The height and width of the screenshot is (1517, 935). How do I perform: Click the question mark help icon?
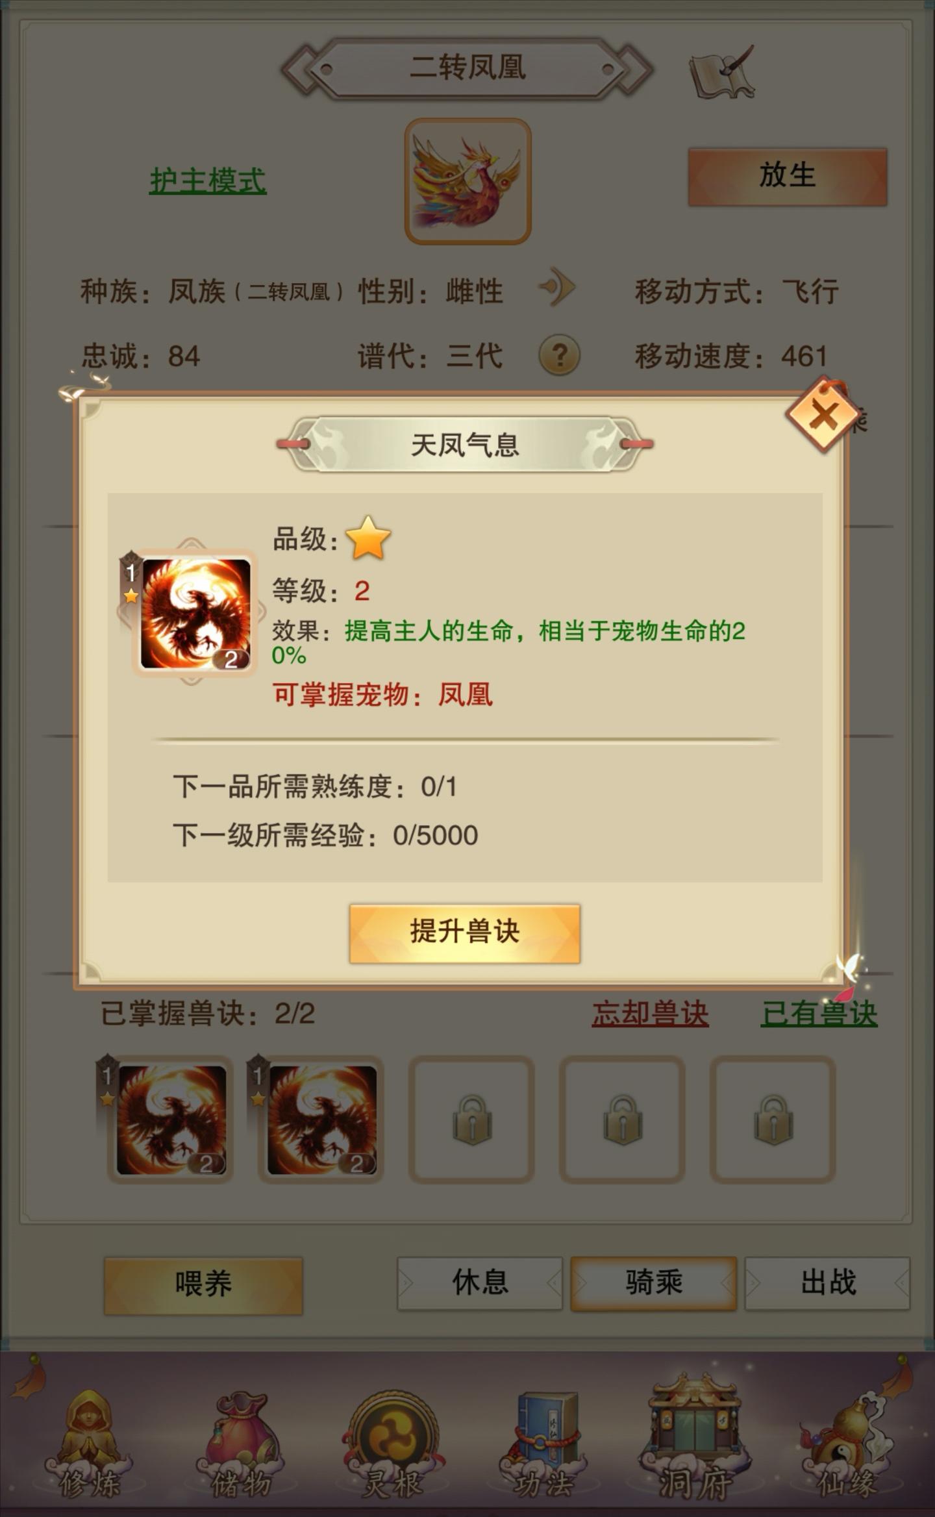[x=560, y=355]
